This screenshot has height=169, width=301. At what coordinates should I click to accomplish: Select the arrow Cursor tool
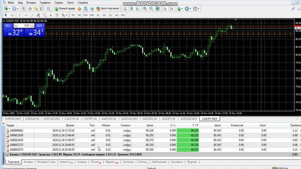point(6,15)
